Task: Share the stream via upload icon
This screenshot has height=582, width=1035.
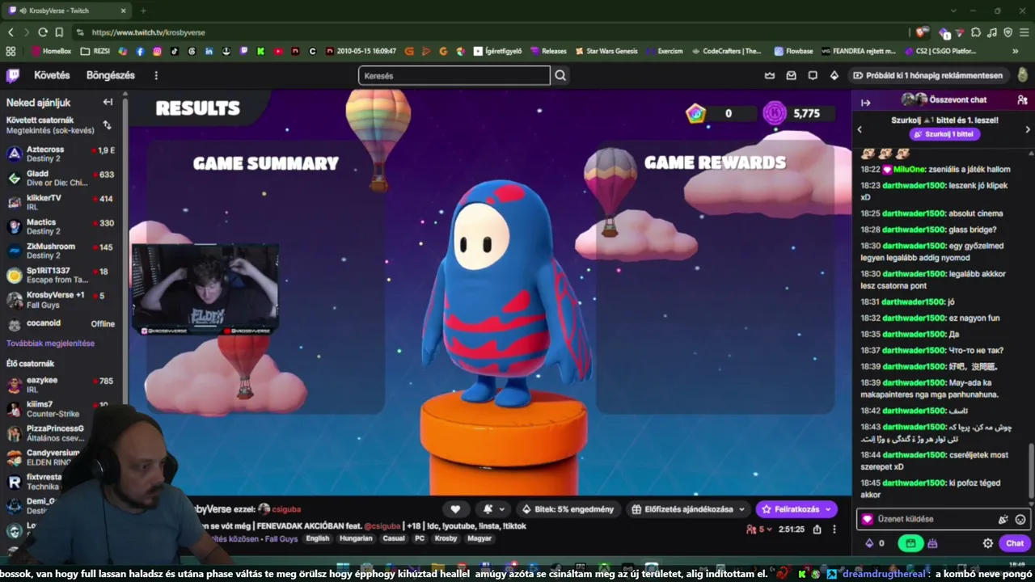Action: coord(817,529)
